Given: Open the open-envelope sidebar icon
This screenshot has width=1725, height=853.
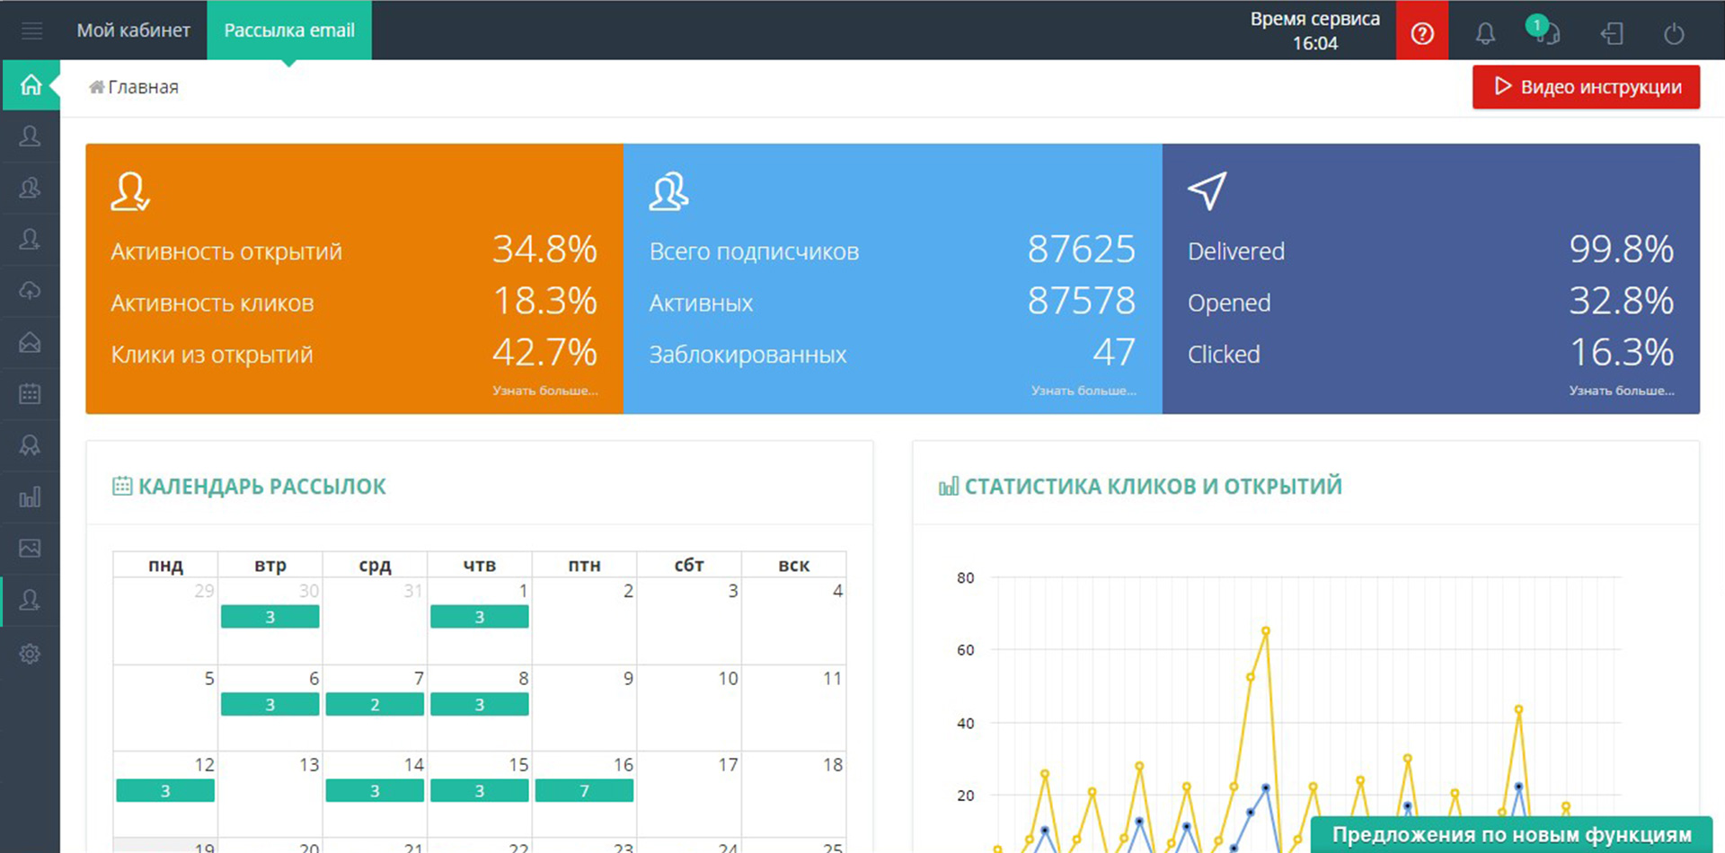Looking at the screenshot, I should 30,342.
